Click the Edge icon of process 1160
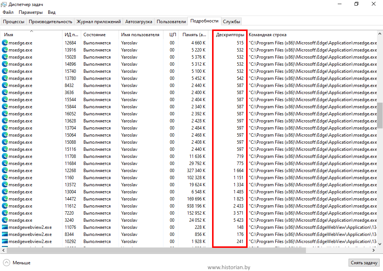Screen dimensions: 383x271 5,177
